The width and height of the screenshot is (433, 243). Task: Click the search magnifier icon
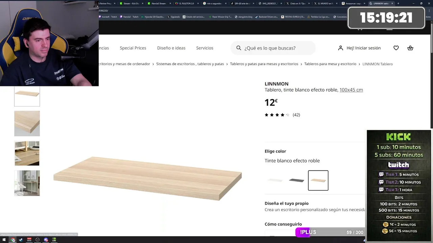coord(239,48)
